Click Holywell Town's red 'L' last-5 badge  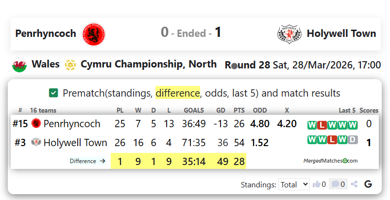tap(332, 140)
